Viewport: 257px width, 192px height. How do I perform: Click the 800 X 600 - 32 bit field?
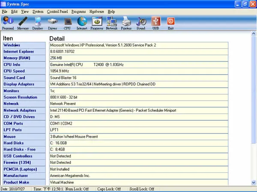139,97
